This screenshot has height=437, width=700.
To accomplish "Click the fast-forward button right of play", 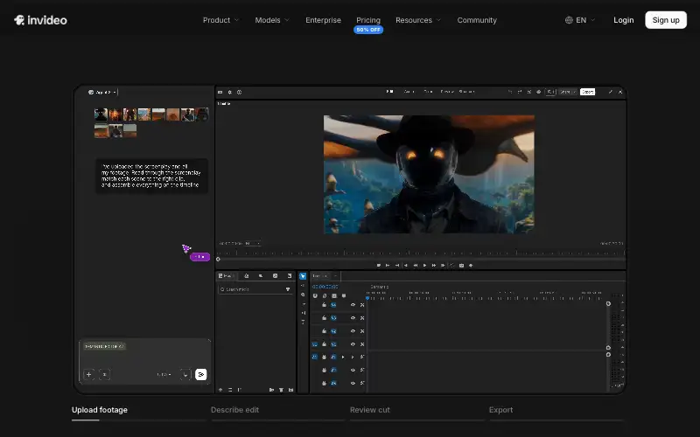I will (x=433, y=266).
